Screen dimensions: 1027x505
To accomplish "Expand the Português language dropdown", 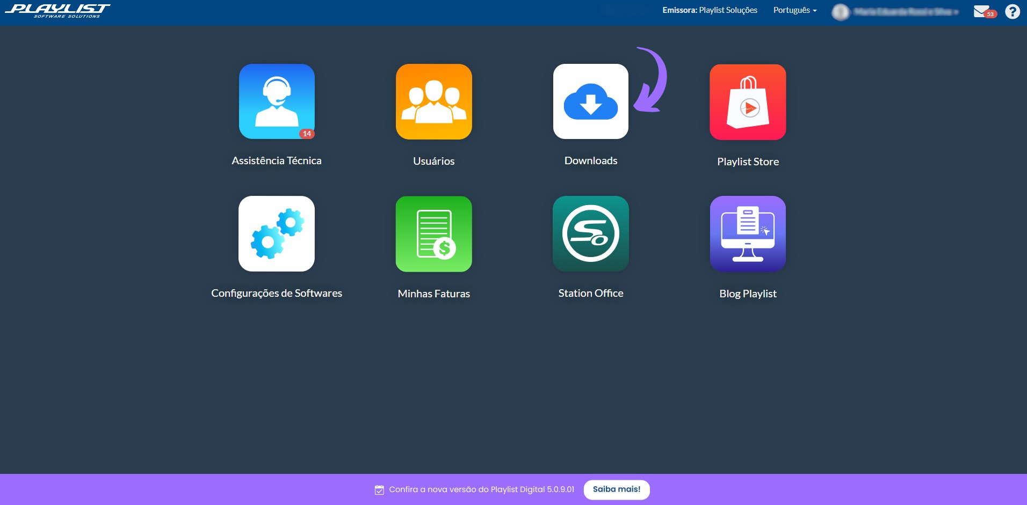I will [x=794, y=10].
